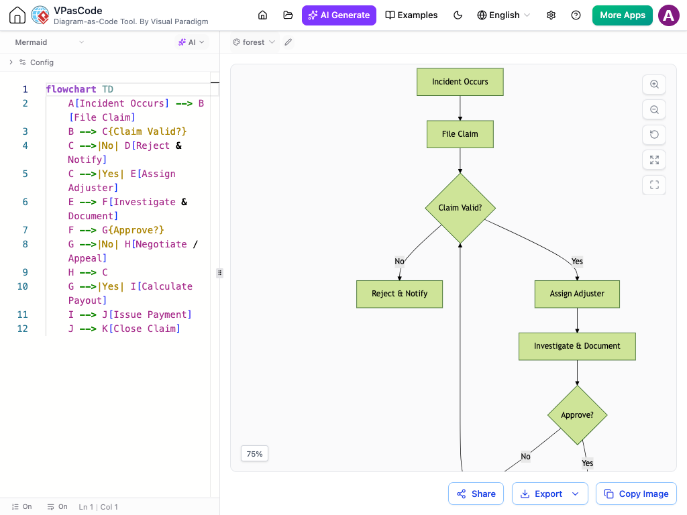Click the download icon in Export button
The height and width of the screenshot is (515, 687).
click(x=525, y=494)
